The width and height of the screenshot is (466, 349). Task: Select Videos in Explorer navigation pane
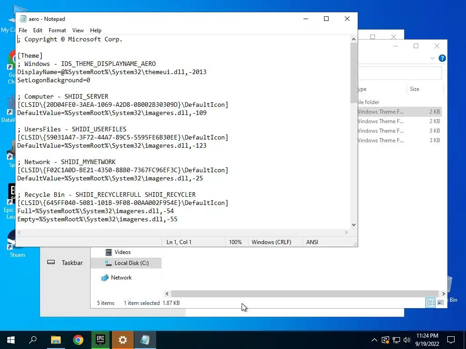pos(122,252)
